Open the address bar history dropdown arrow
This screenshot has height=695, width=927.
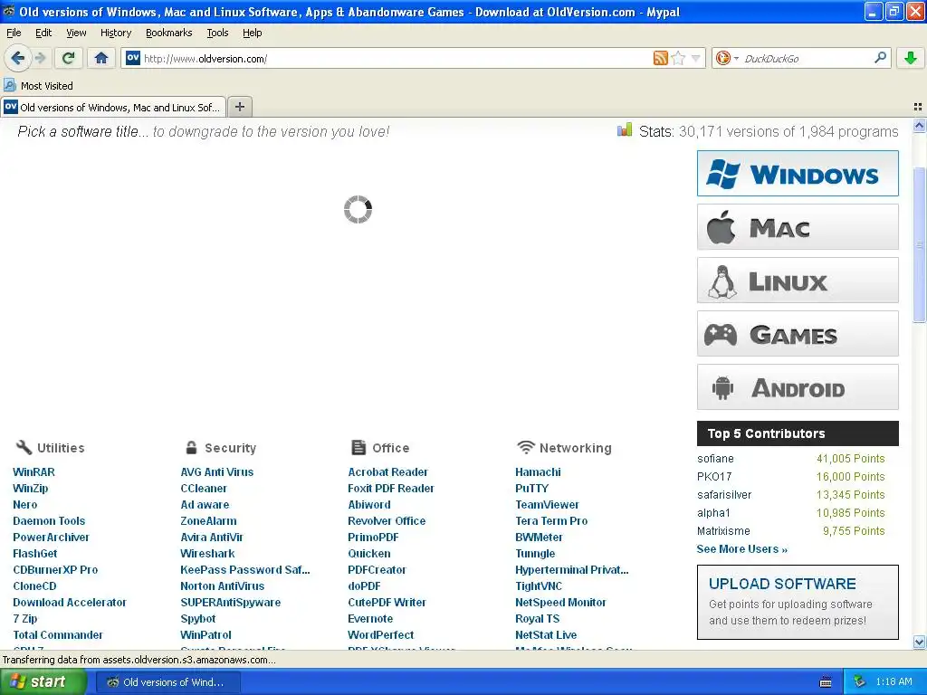click(696, 58)
